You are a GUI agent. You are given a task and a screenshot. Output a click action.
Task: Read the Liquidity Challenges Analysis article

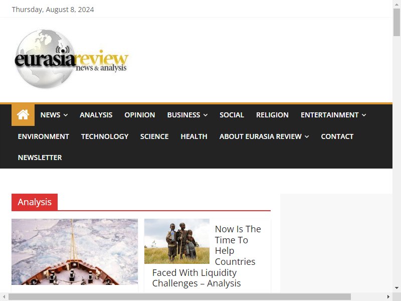click(x=207, y=256)
